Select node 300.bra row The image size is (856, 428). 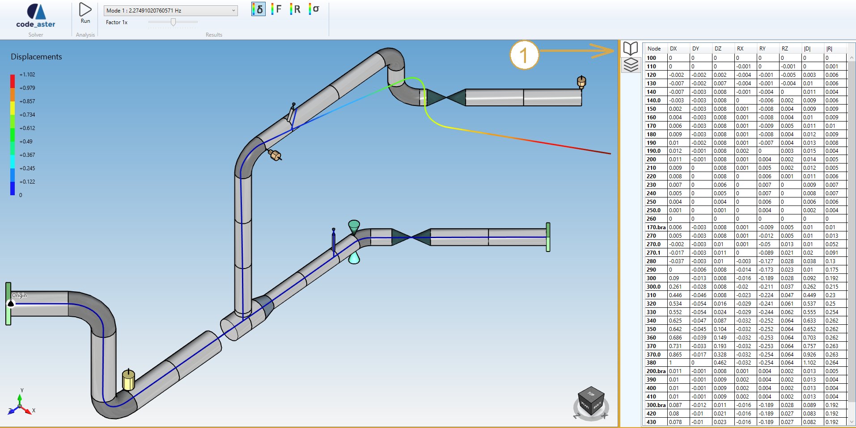click(746, 405)
